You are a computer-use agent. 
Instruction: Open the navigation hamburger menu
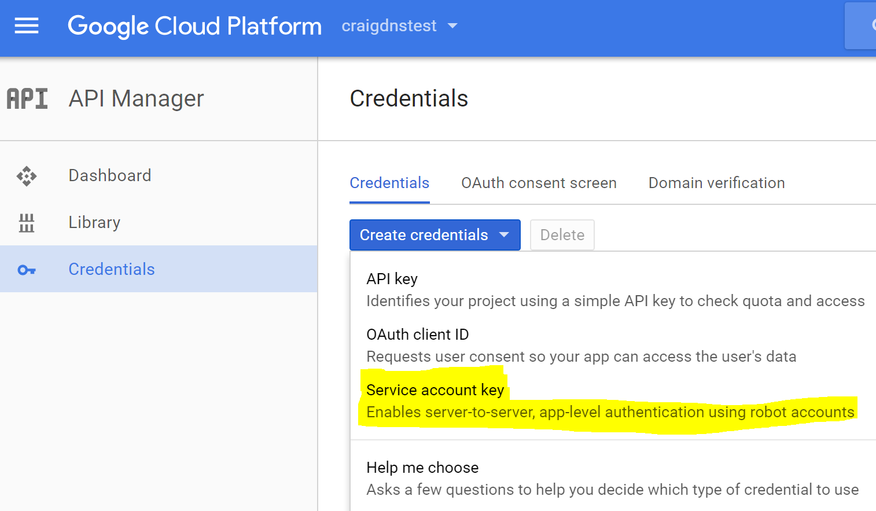click(26, 25)
